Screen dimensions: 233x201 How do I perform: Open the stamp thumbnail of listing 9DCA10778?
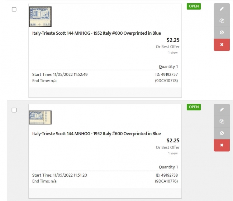click(40, 17)
